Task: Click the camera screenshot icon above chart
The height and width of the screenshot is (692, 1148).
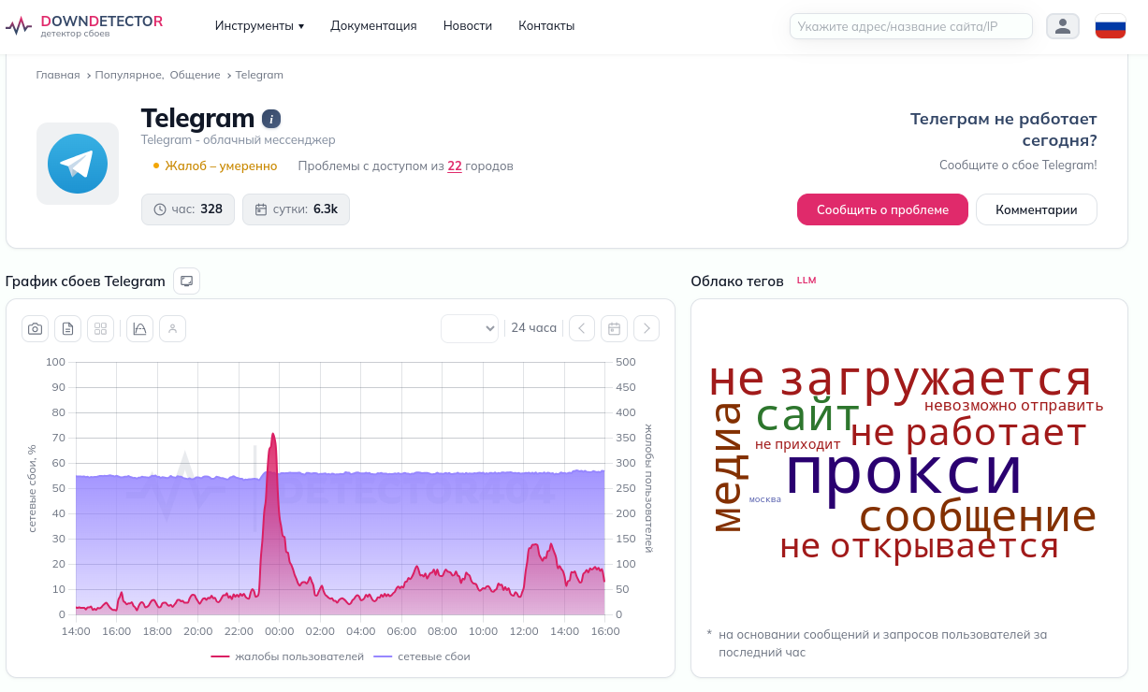Action: (x=36, y=328)
